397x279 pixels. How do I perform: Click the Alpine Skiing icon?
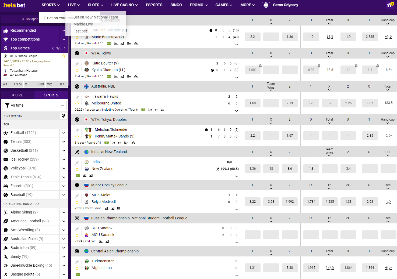[6, 212]
